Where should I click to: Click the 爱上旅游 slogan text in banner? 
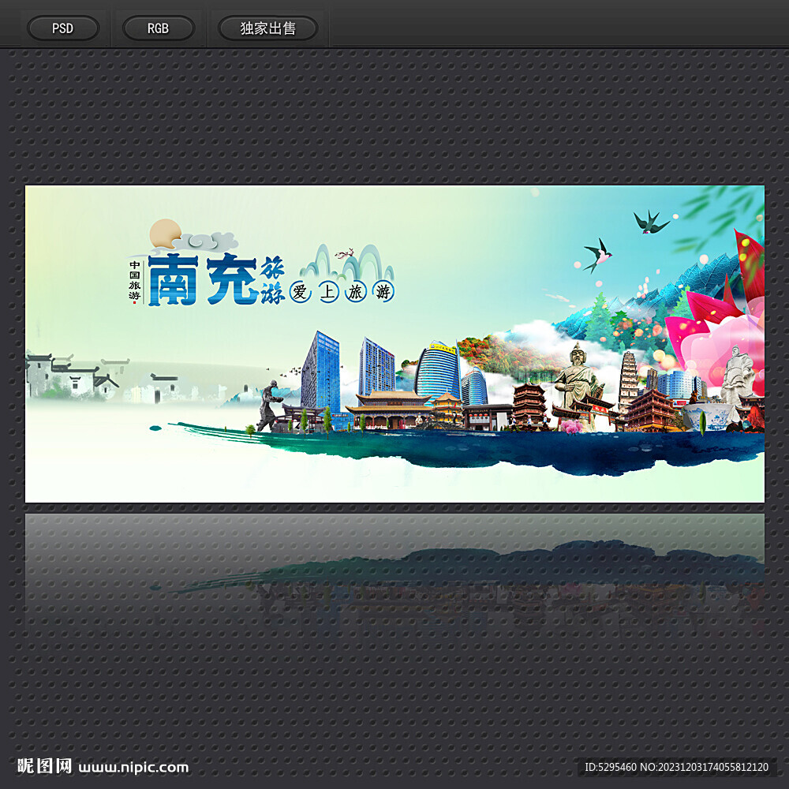pos(342,292)
